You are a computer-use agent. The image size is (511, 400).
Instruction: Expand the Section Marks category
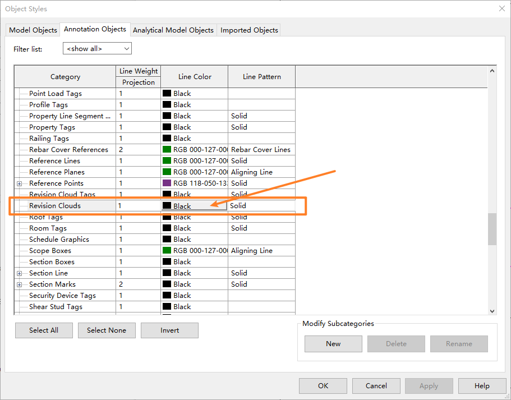[19, 284]
